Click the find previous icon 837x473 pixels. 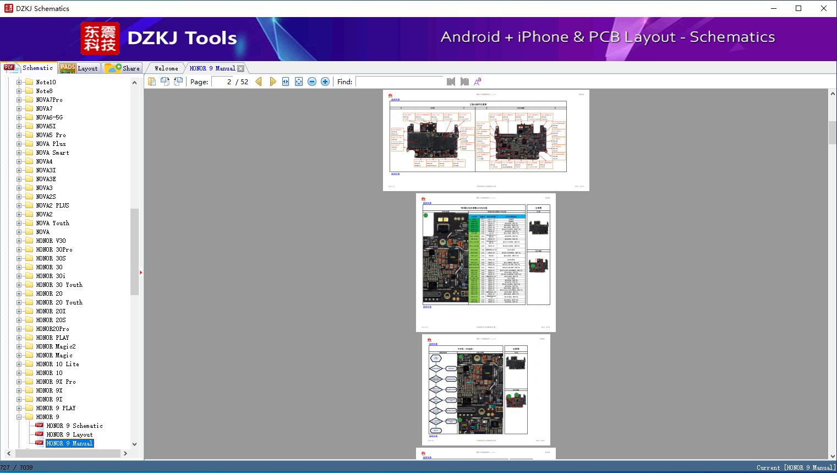click(451, 81)
